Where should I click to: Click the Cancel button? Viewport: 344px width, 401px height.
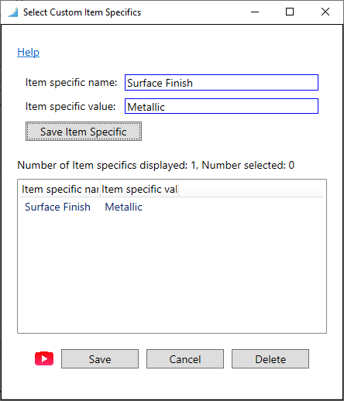click(x=185, y=359)
